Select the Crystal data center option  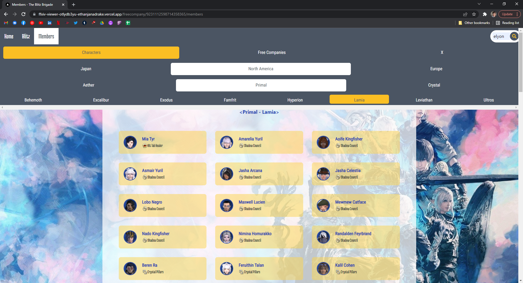click(x=434, y=85)
